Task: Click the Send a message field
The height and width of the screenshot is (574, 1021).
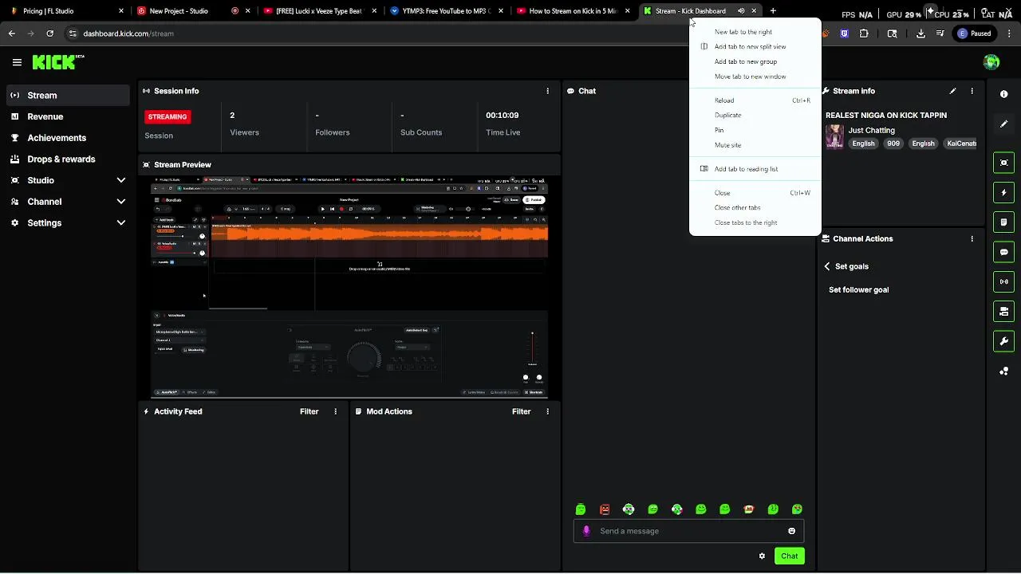Action: [688, 531]
